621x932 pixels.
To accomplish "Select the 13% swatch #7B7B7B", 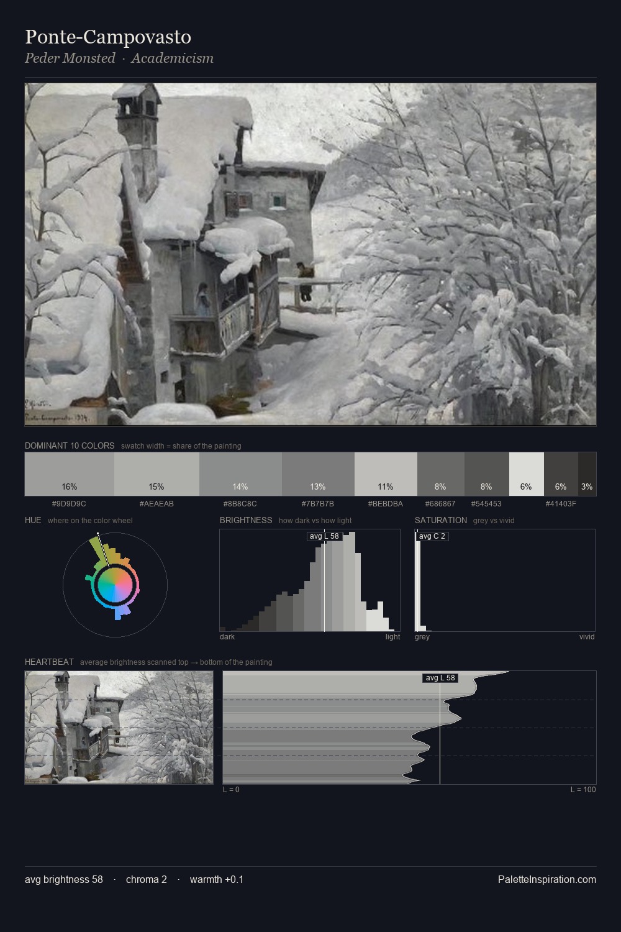I will [318, 474].
